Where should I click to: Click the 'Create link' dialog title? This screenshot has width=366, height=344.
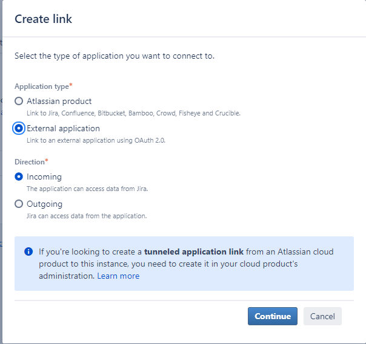click(43, 19)
